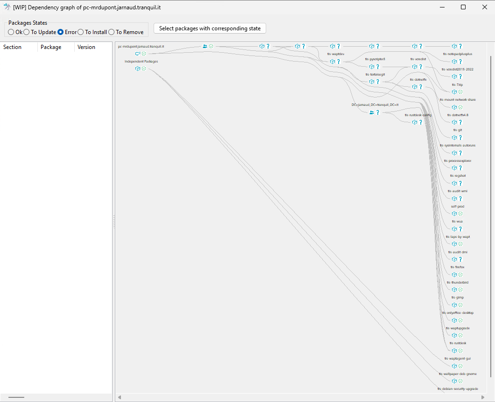Select the tis-gimp package icon
This screenshot has height=402, width=495.
[x=454, y=305]
